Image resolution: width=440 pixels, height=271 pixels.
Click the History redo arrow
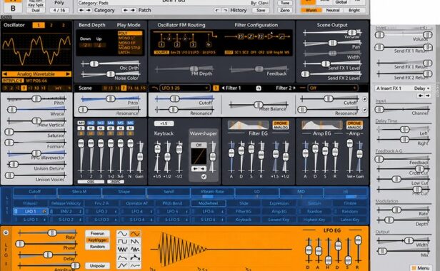[225, 11]
